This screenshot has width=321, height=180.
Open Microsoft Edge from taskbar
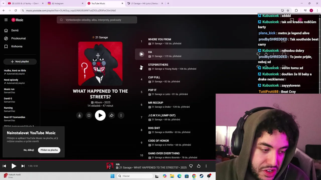pyautogui.click(x=179, y=176)
